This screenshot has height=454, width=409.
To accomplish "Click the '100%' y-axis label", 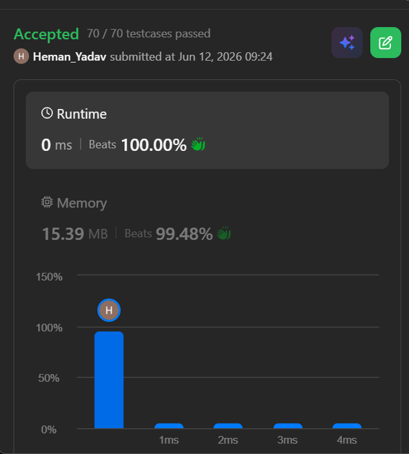I will click(49, 328).
